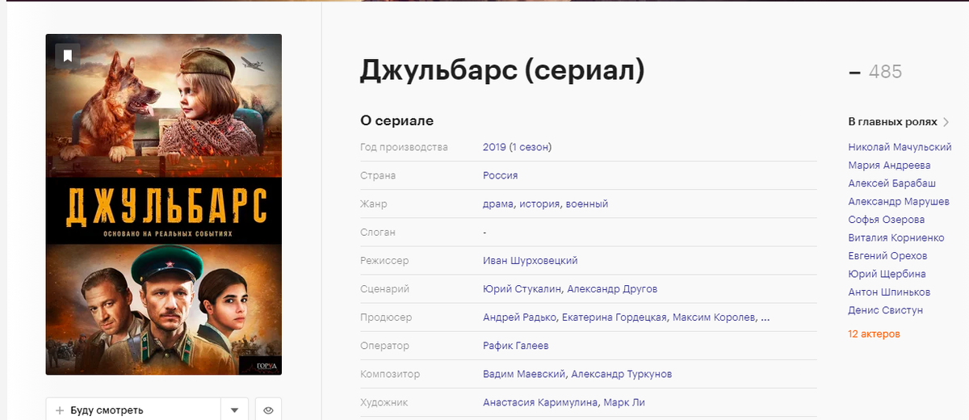Click the Слоган label
Image resolution: width=969 pixels, height=420 pixels.
pos(378,232)
